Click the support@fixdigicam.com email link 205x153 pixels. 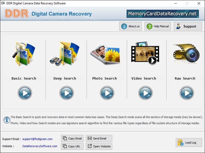coord(37,139)
